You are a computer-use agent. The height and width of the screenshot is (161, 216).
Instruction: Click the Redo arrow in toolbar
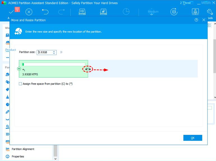61,12
